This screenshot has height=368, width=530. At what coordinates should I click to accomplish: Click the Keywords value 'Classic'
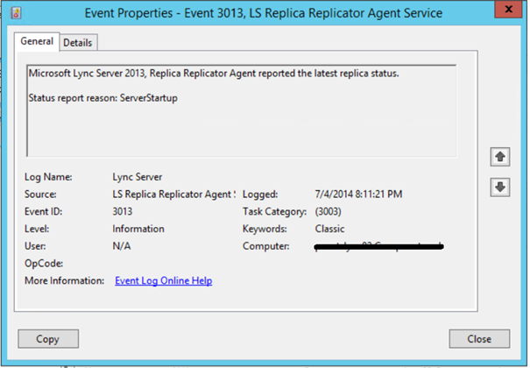coord(329,229)
